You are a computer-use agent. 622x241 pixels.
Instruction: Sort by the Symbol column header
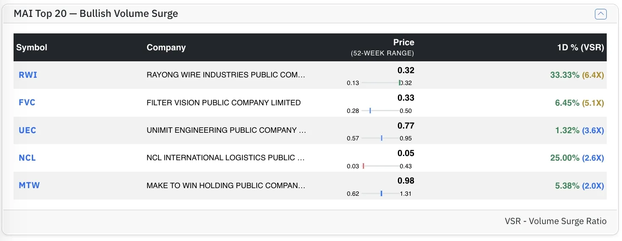click(x=32, y=47)
